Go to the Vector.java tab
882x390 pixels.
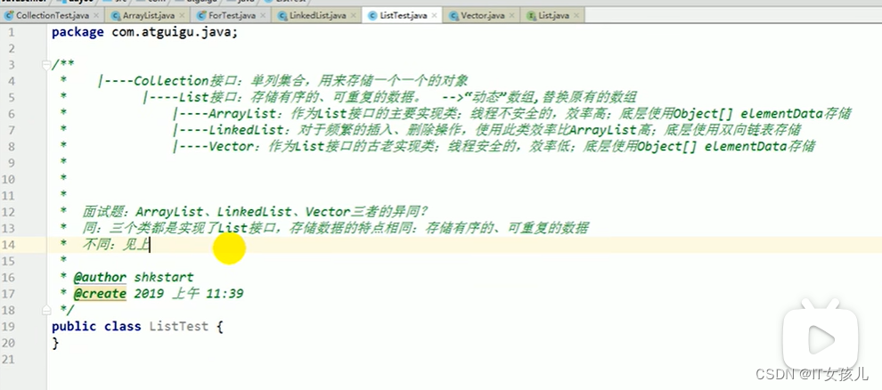[483, 16]
